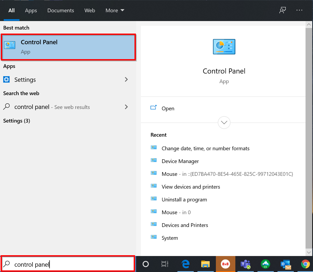Open the Settings app result
Viewport: 313px width, 272px height.
click(x=68, y=80)
